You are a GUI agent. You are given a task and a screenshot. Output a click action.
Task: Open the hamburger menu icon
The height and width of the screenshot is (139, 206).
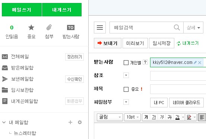[100, 28]
